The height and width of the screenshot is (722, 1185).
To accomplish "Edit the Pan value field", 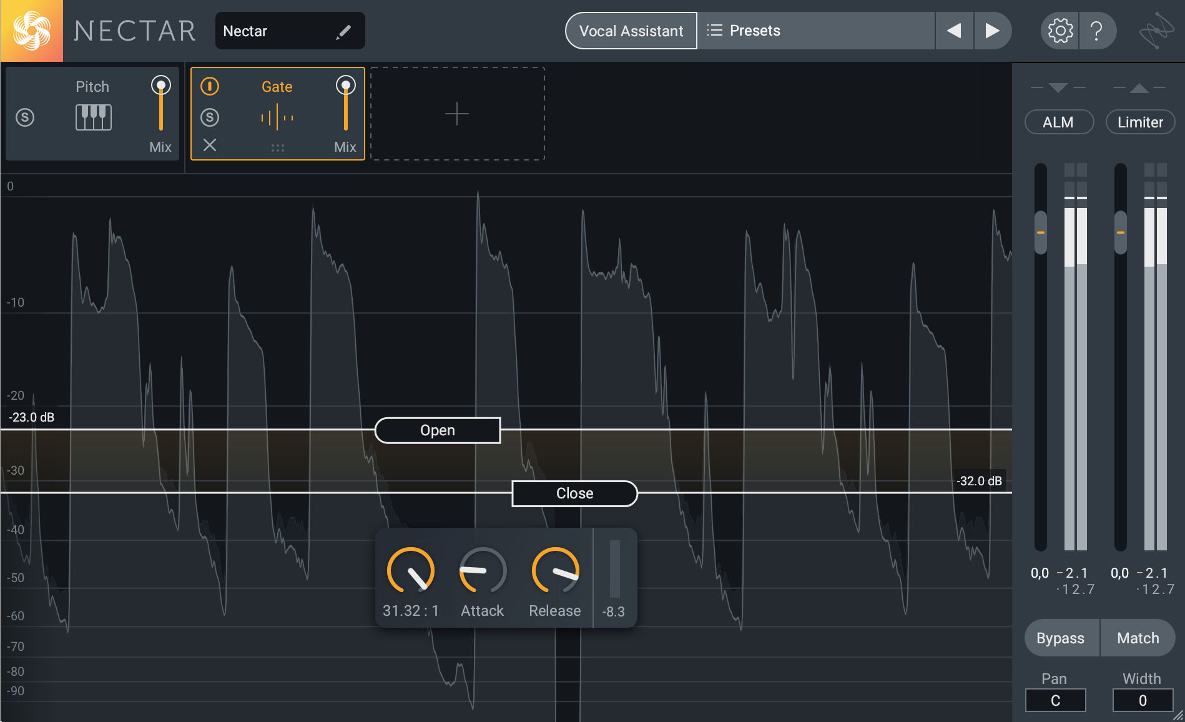I will pyautogui.click(x=1055, y=700).
